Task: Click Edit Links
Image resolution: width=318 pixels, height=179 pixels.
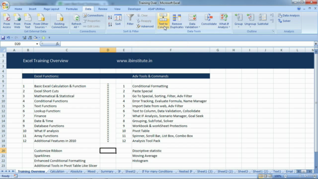Action: pyautogui.click(x=91, y=26)
